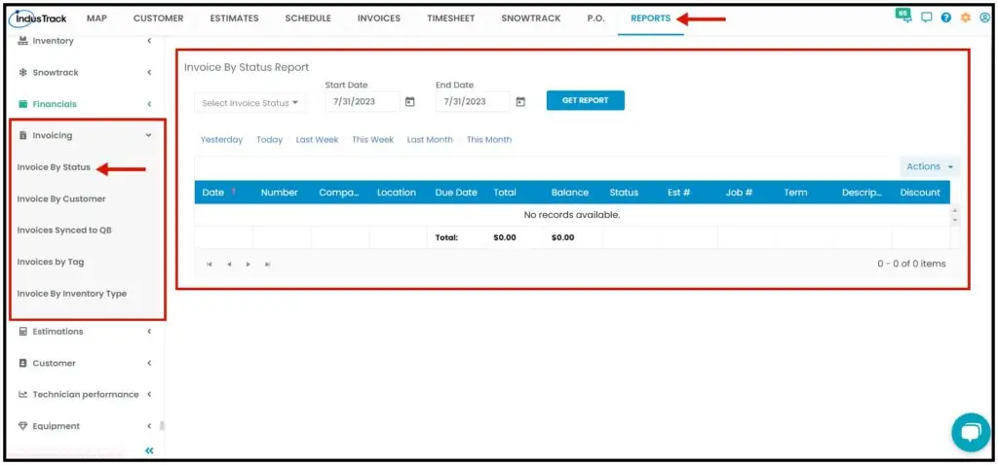
Task: Open the Invoice By Status report
Action: click(54, 167)
